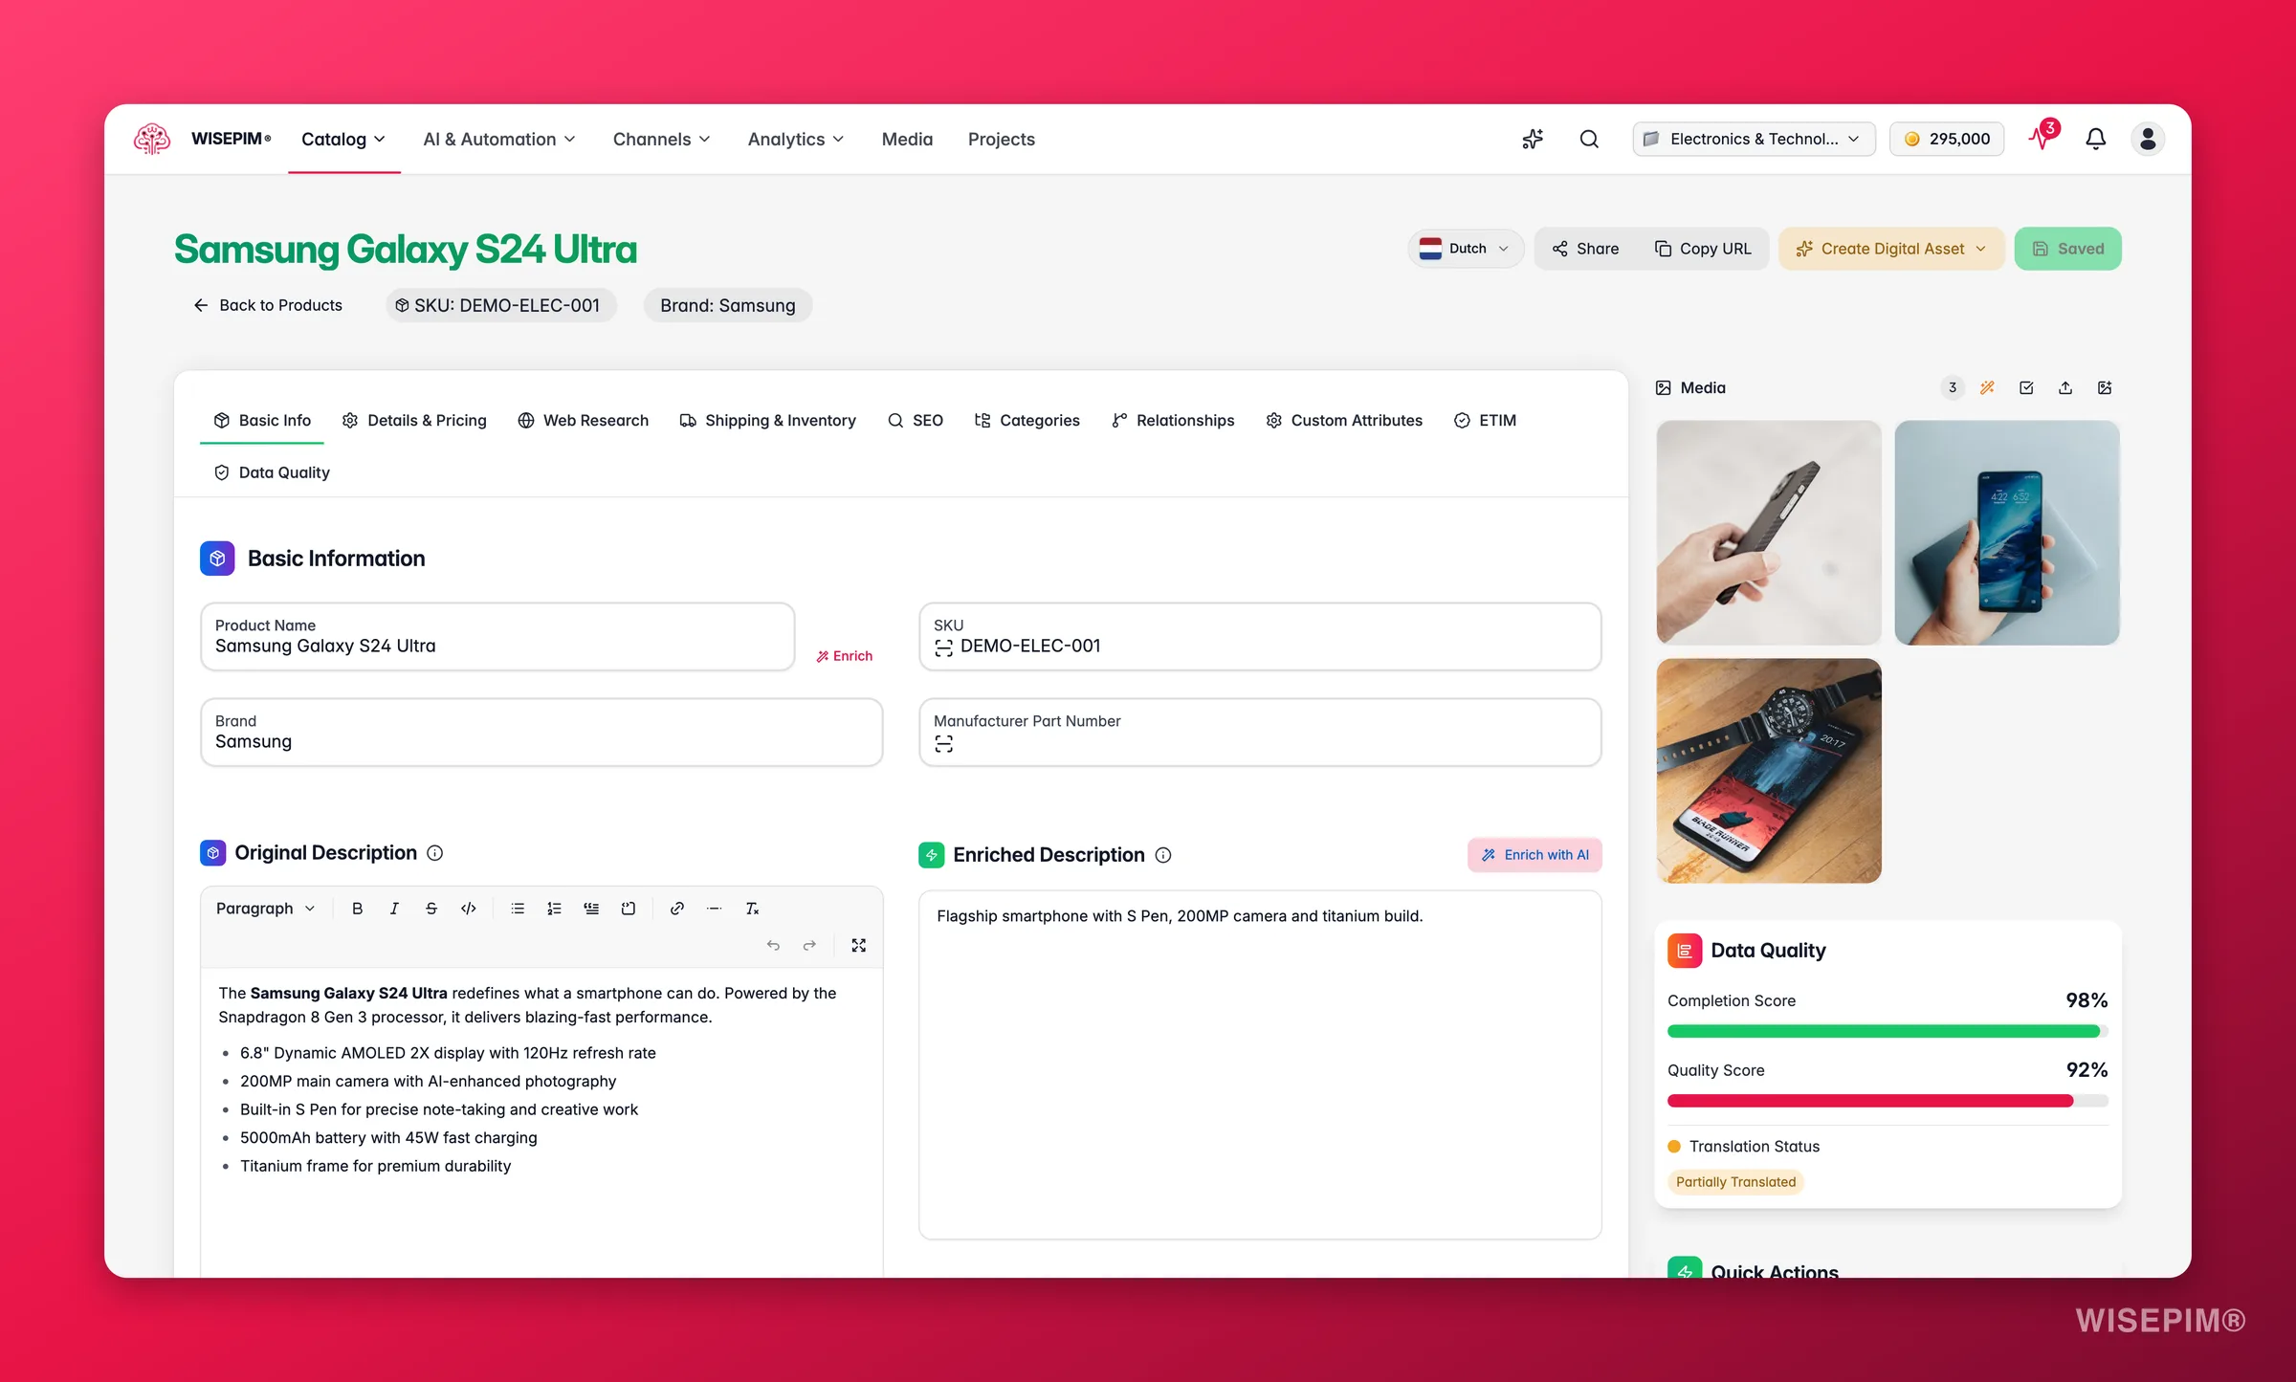Open the Categories tab
The width and height of the screenshot is (2296, 1382).
pyautogui.click(x=1027, y=420)
